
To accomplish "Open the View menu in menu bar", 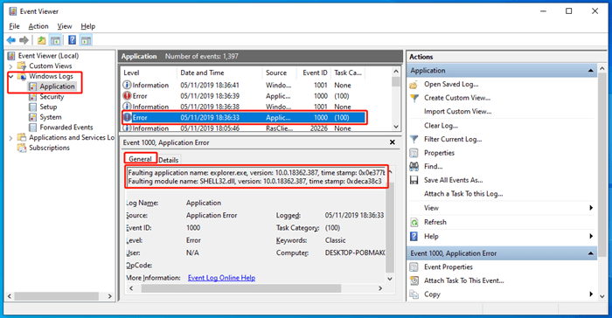I will click(x=65, y=26).
